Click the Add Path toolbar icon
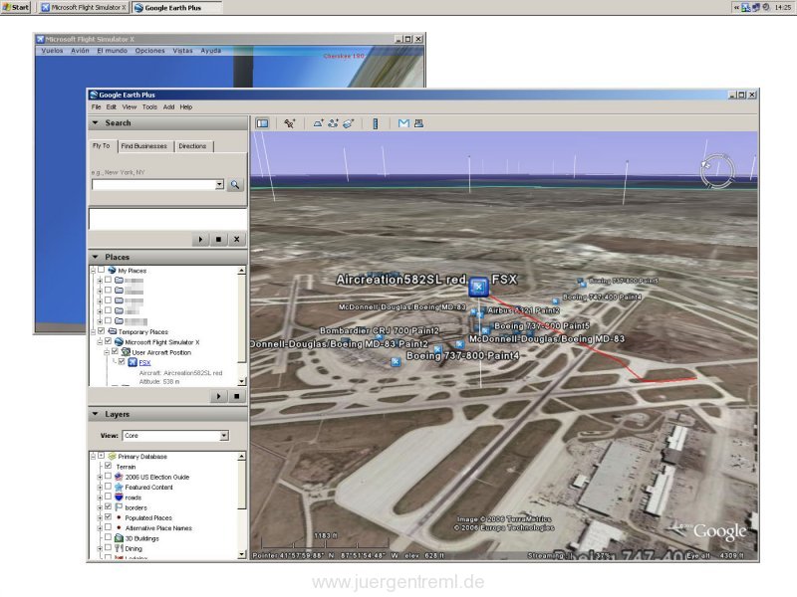 tap(333, 123)
